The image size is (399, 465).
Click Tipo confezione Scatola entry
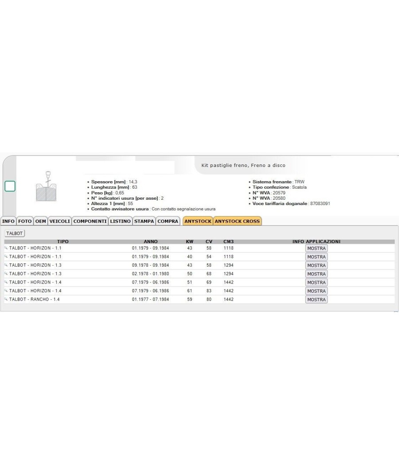(280, 187)
